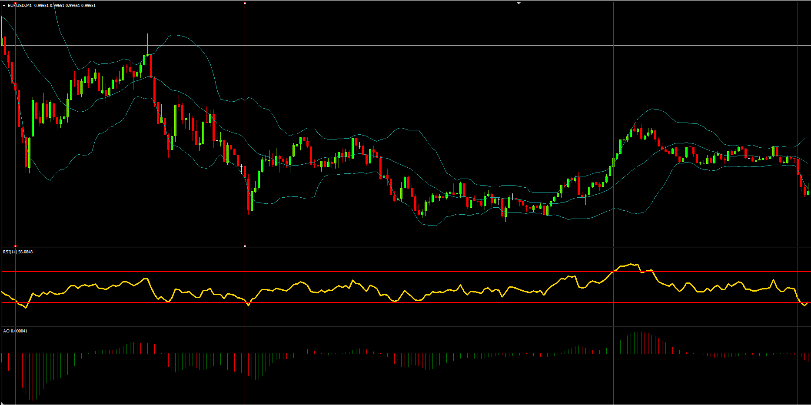The width and height of the screenshot is (811, 405).
Task: Click the white horizontal line across the price chart
Action: click(x=406, y=45)
